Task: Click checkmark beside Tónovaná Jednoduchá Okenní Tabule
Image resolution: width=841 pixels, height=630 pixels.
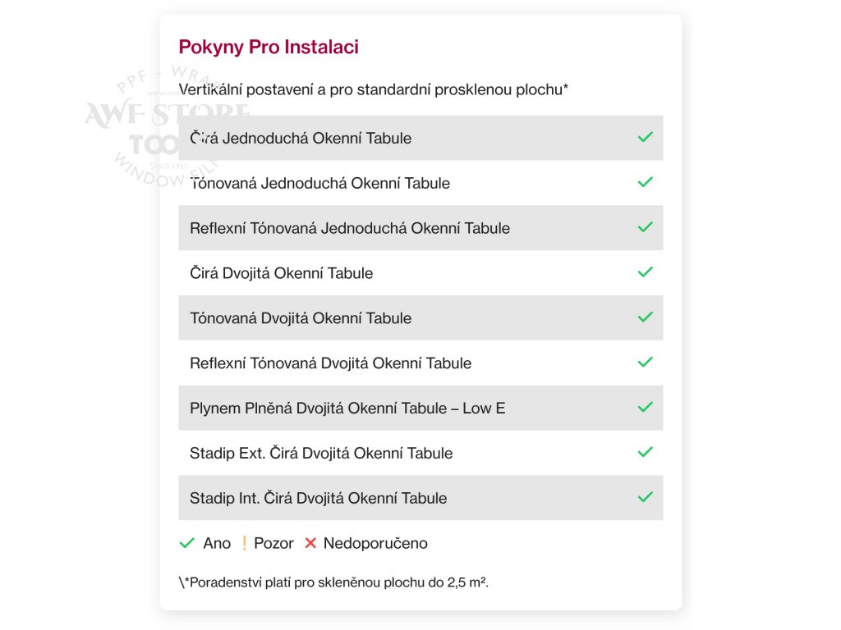Action: [x=646, y=182]
